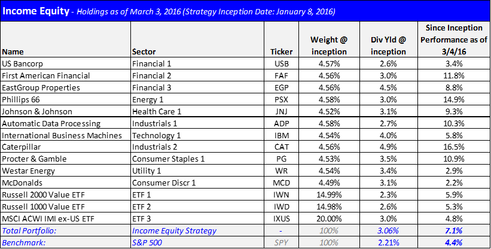Click the USB ticker cell
Viewport: 491px width, 249px height.
[282, 63]
